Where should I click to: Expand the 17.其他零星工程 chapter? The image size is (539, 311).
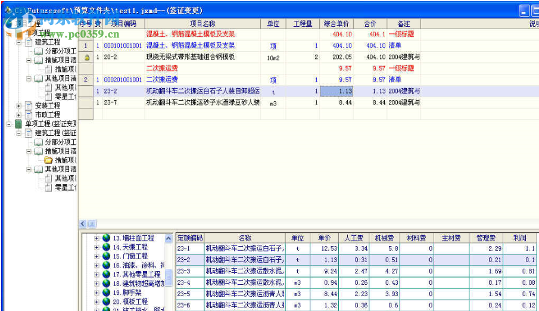point(96,275)
